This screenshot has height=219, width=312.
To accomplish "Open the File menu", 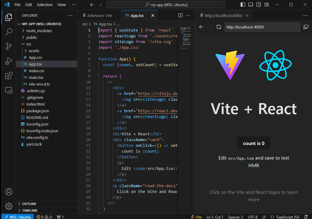I will [x=18, y=5].
